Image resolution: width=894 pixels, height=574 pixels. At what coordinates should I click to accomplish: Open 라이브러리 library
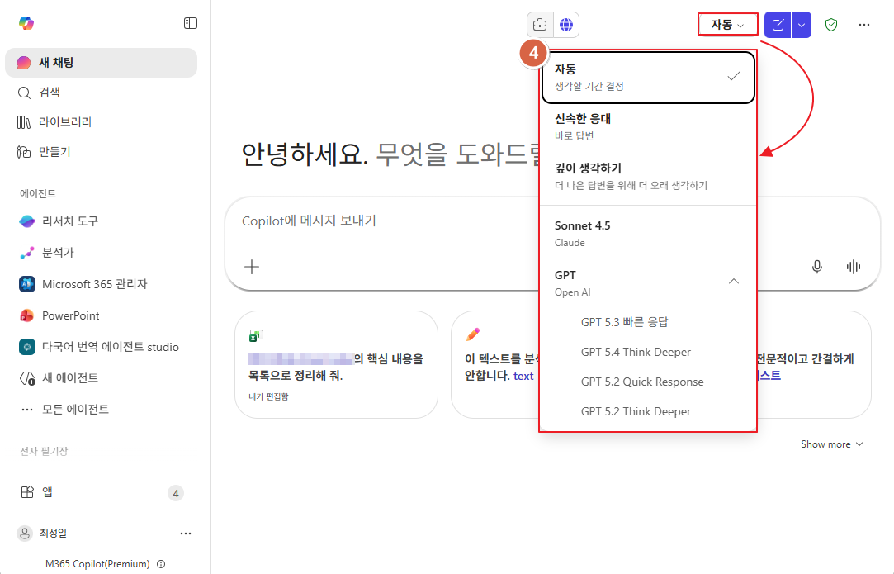pyautogui.click(x=101, y=122)
